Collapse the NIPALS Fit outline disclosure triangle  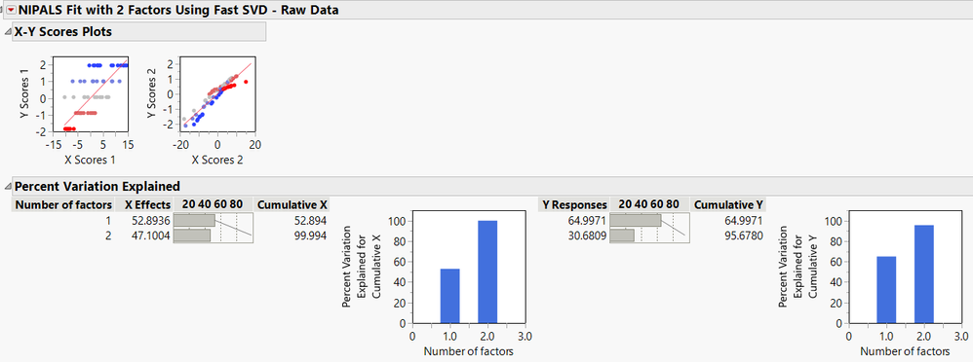[2, 11]
